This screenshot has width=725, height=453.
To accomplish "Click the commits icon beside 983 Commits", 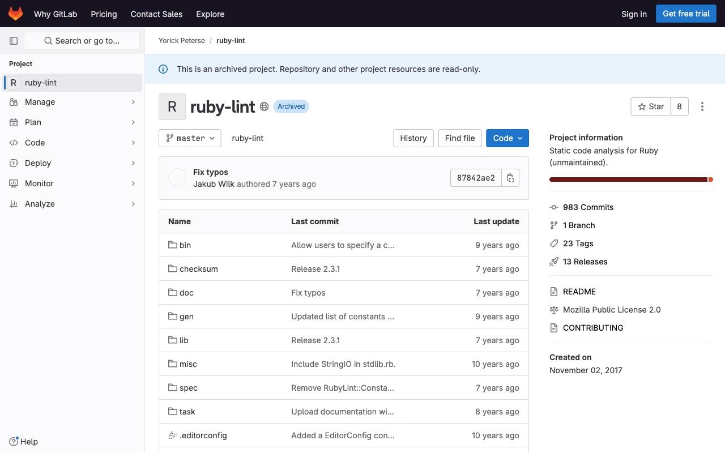I will tap(554, 207).
